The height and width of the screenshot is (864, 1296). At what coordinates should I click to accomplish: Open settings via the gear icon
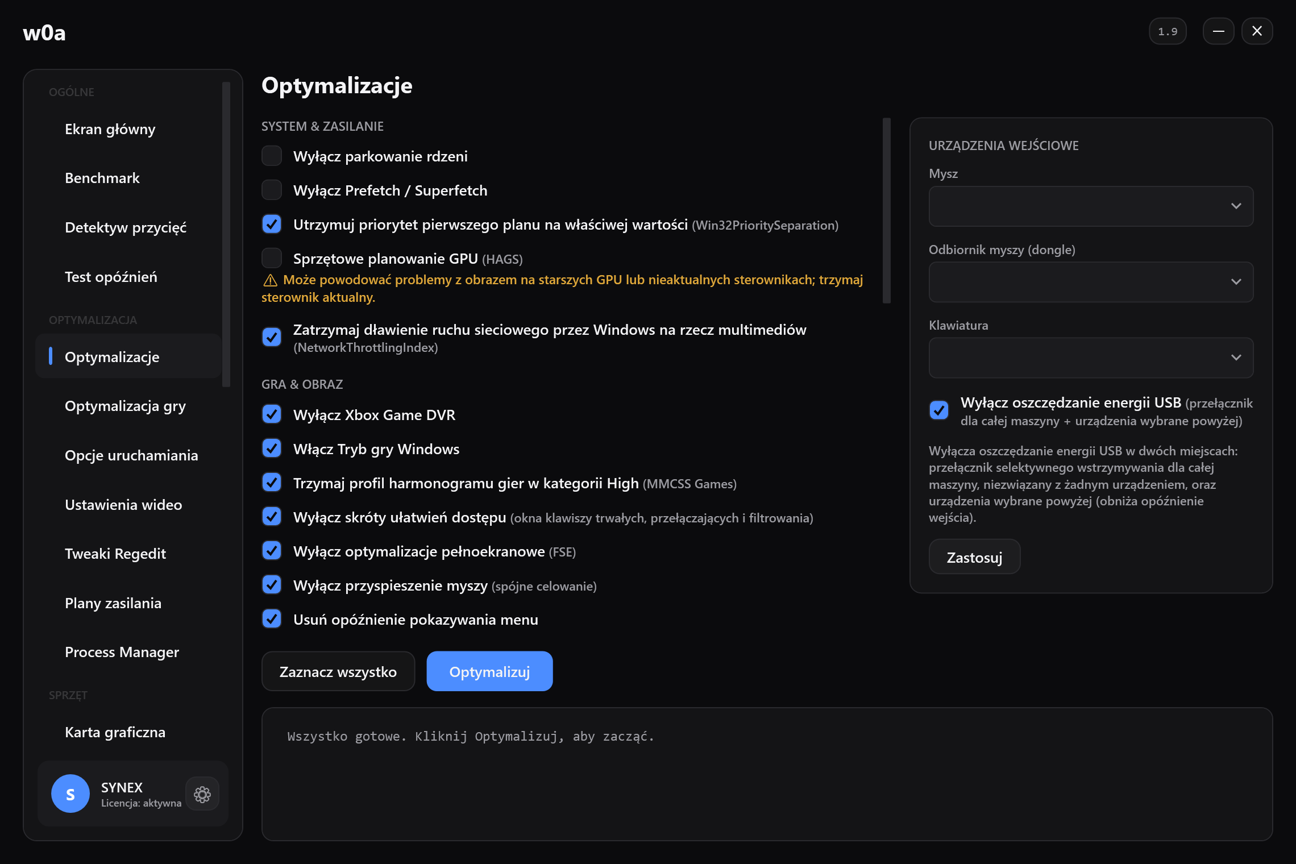tap(202, 794)
